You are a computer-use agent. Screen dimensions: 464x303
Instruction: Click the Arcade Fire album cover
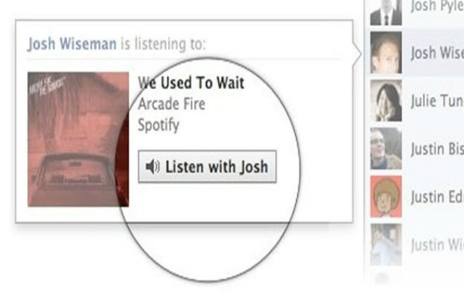pos(78,139)
